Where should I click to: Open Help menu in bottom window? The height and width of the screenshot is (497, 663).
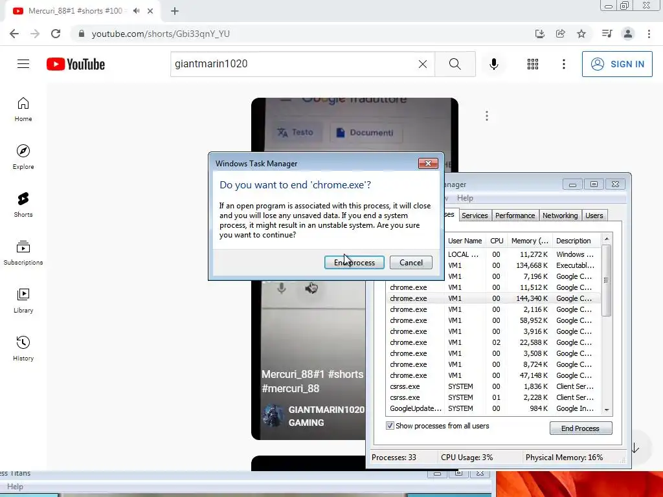16,487
